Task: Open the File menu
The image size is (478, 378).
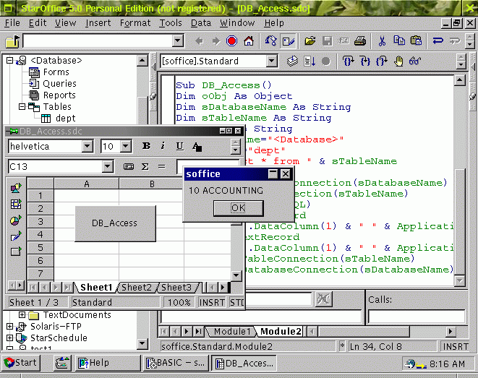Action: click(x=12, y=23)
